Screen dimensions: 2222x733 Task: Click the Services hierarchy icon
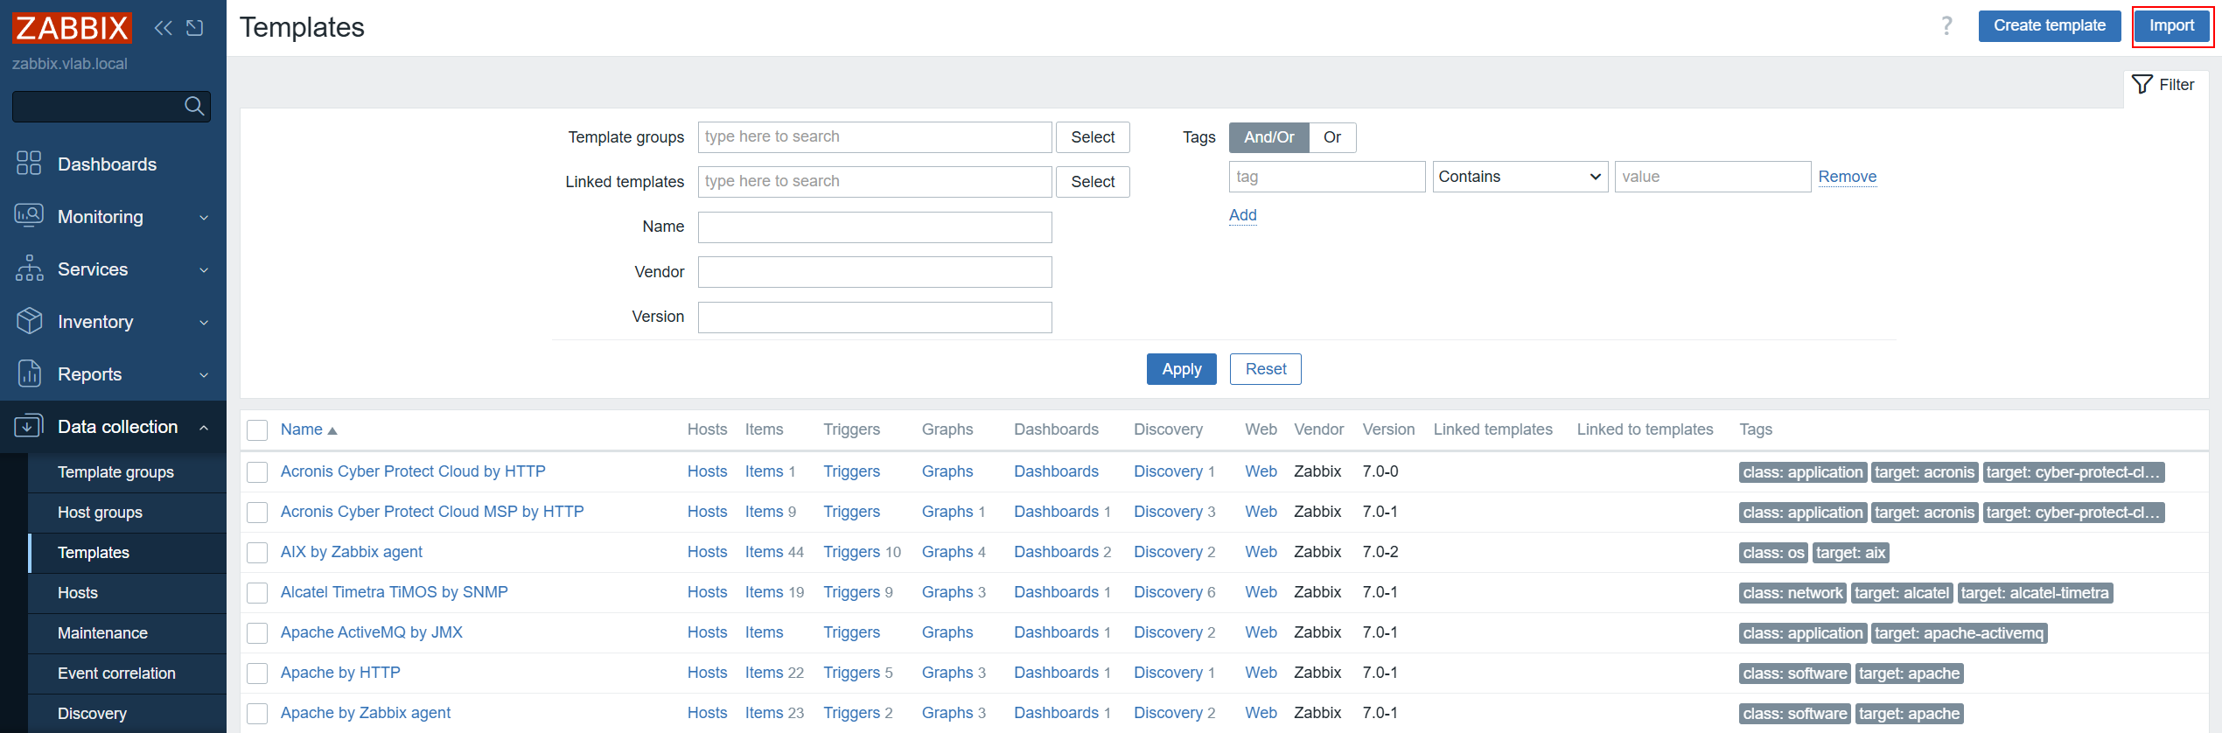click(29, 269)
